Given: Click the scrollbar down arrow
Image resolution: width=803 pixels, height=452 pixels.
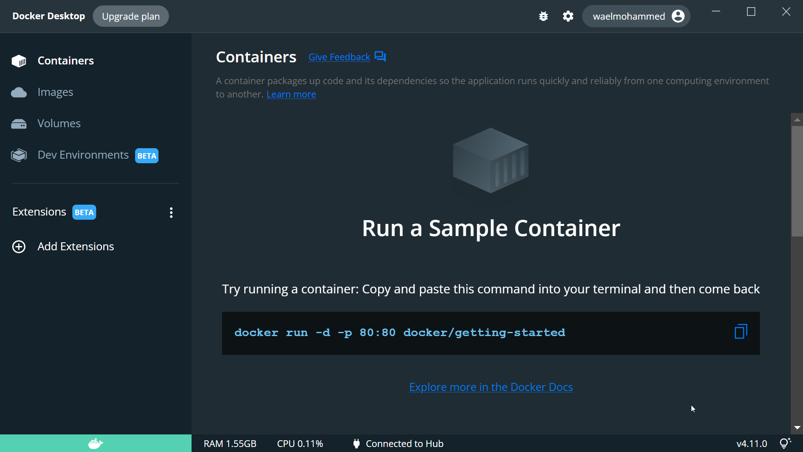Looking at the screenshot, I should click(797, 428).
